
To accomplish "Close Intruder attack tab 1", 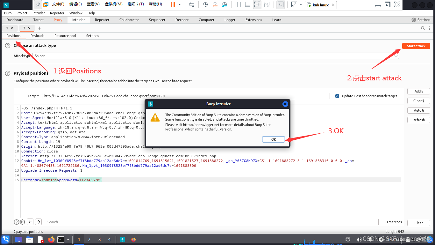I will click(x=12, y=28).
